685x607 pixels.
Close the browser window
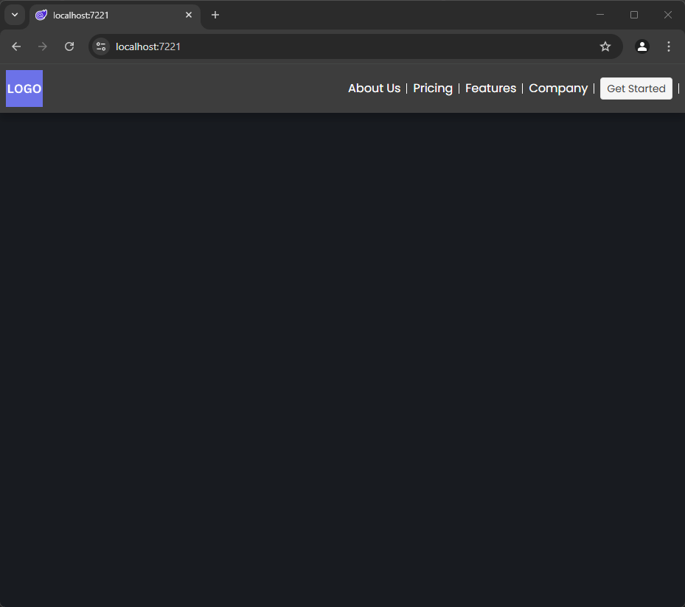pos(667,15)
